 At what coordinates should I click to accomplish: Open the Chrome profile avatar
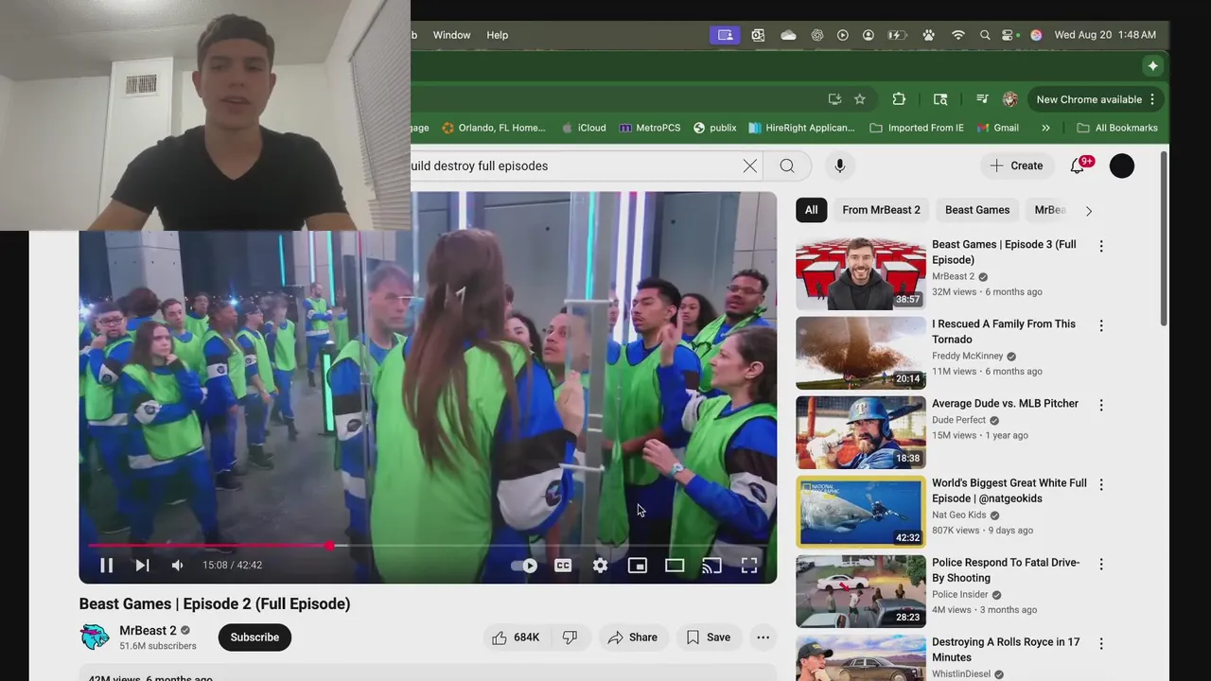[1009, 99]
